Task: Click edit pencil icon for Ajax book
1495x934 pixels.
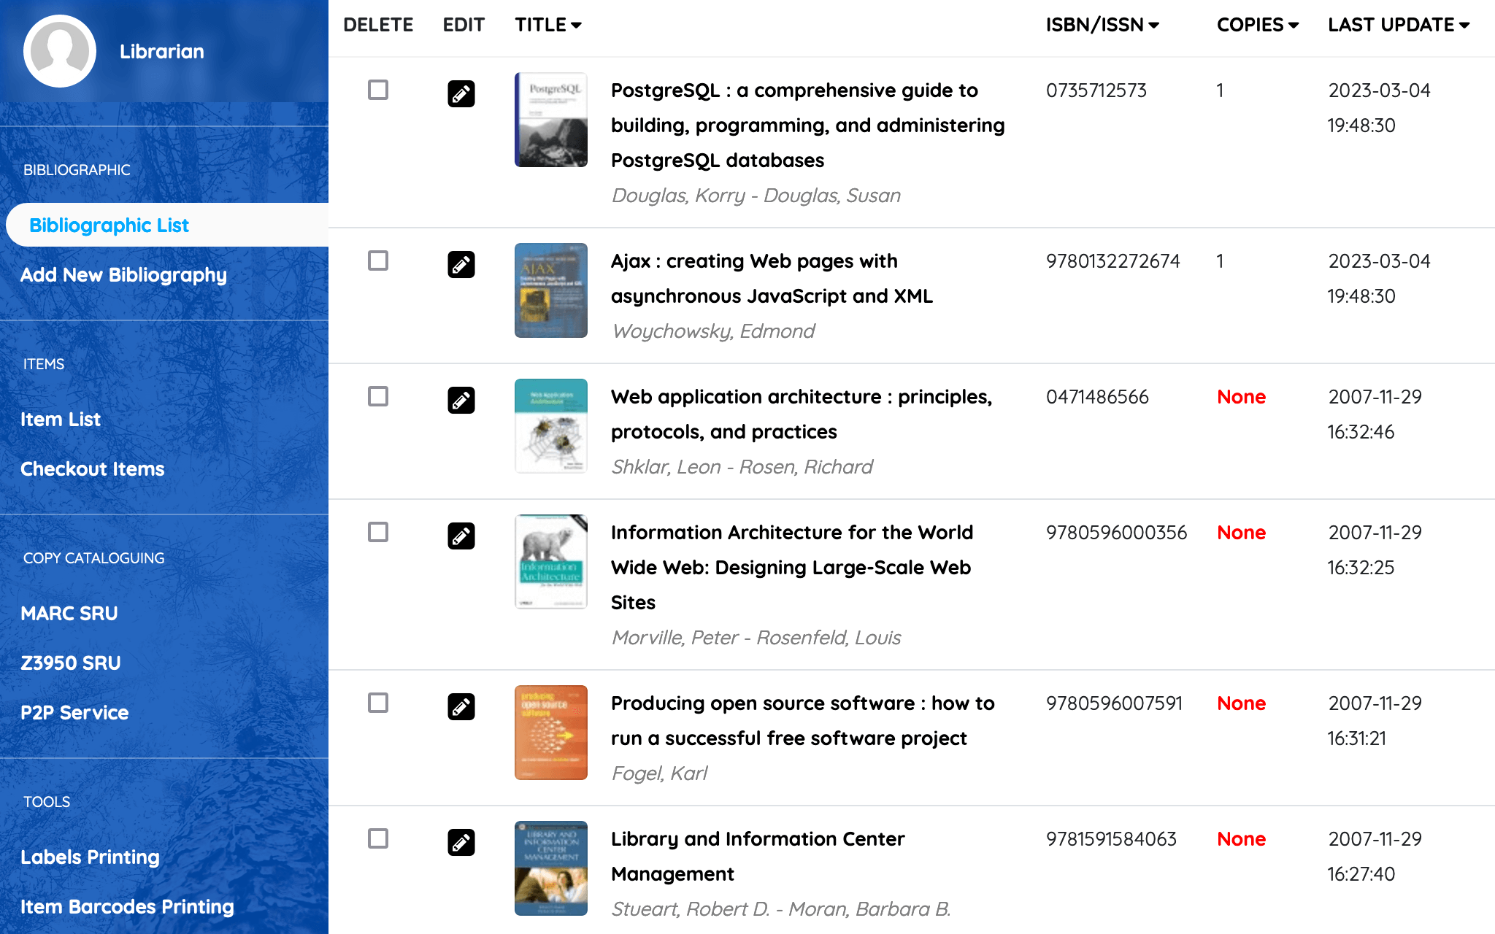Action: [x=461, y=265]
